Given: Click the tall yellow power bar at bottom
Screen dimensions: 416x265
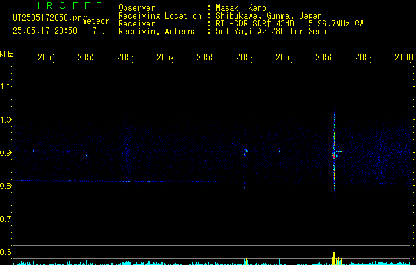Looking at the screenshot, I should [334, 258].
